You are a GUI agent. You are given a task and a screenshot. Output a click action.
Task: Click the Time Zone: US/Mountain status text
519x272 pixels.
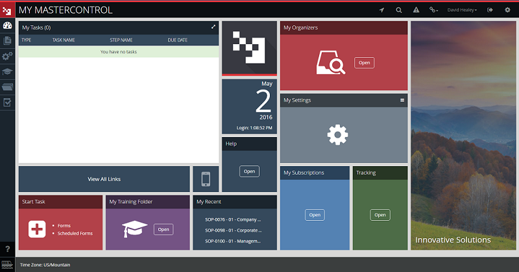tap(45, 265)
